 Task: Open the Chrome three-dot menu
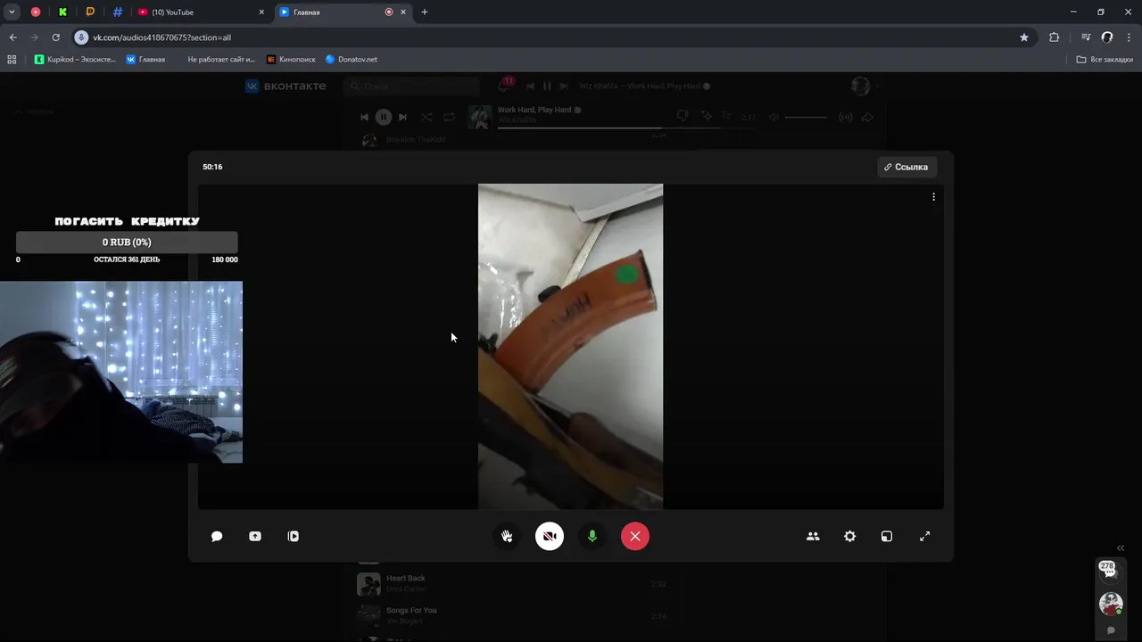[x=1129, y=37]
